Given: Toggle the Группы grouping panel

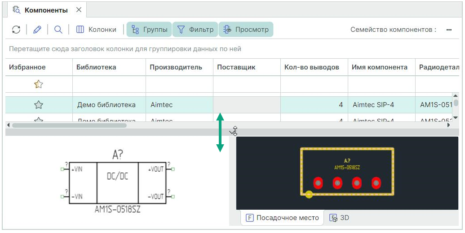Looking at the screenshot, I should (149, 30).
